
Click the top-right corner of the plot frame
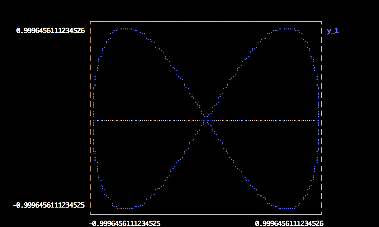tap(321, 21)
